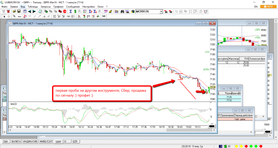Click the 7129 price cell in background table
Image resolution: width=278 pixels, height=148 pixels.
(x=229, y=97)
